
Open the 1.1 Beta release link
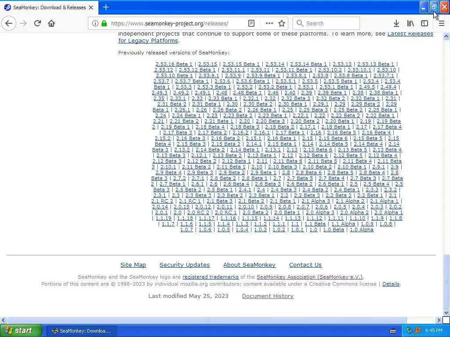click(315, 224)
